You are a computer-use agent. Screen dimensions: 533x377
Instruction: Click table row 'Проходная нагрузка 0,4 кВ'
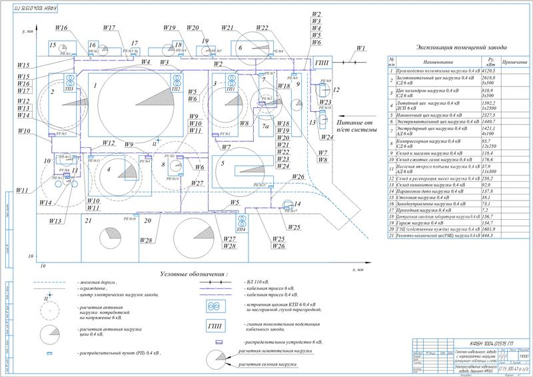click(x=458, y=210)
